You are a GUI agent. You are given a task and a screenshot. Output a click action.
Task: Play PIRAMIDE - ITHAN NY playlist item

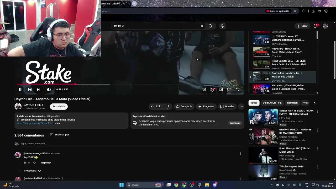pyautogui.click(x=282, y=52)
